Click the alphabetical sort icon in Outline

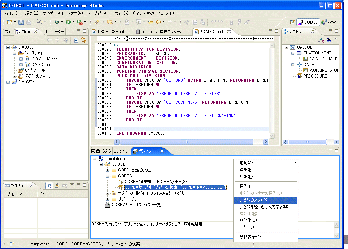(321, 40)
